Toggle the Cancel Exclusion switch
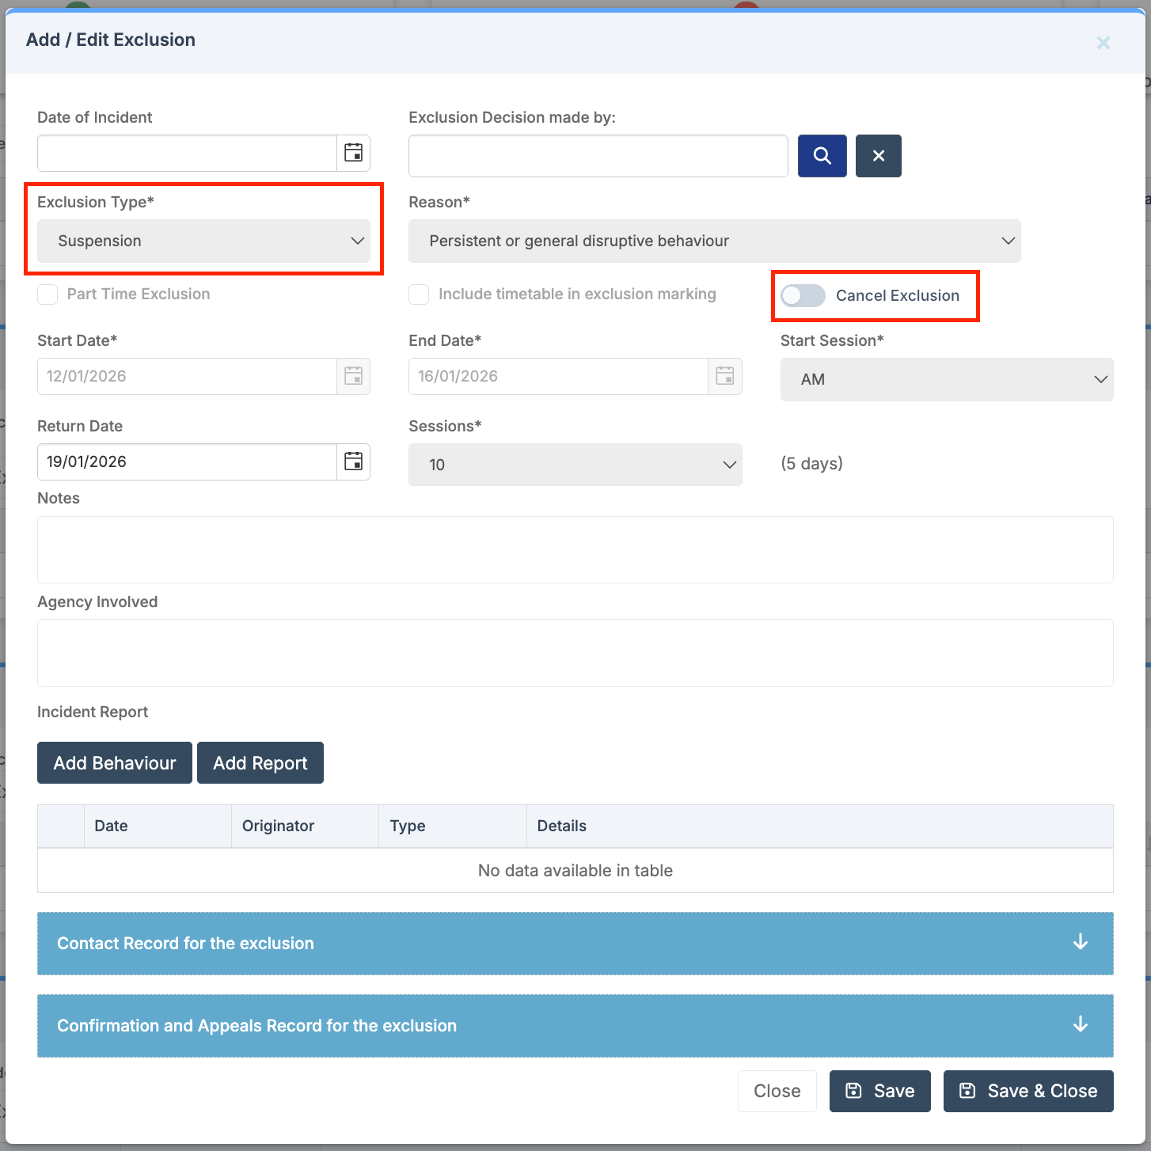 coord(803,295)
